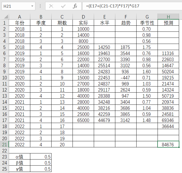Select column D header
The width and height of the screenshot is (182, 173).
click(x=83, y=17)
